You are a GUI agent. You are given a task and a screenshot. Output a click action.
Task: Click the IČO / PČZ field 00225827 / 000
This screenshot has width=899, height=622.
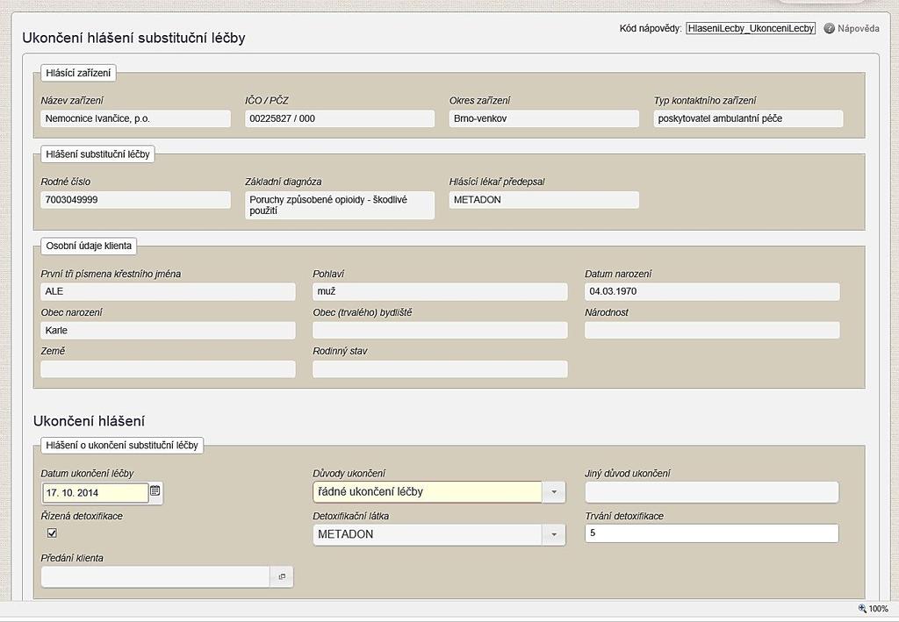pos(340,118)
